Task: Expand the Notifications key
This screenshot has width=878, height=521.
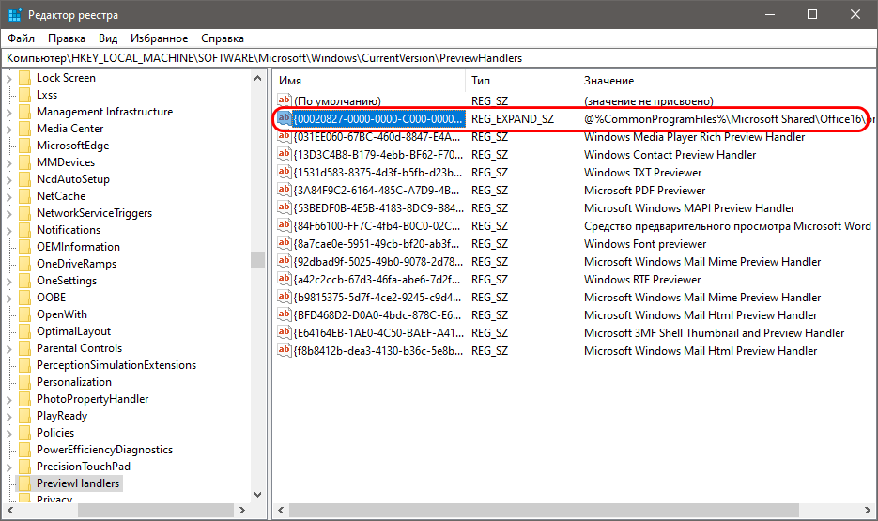Action: (x=9, y=230)
